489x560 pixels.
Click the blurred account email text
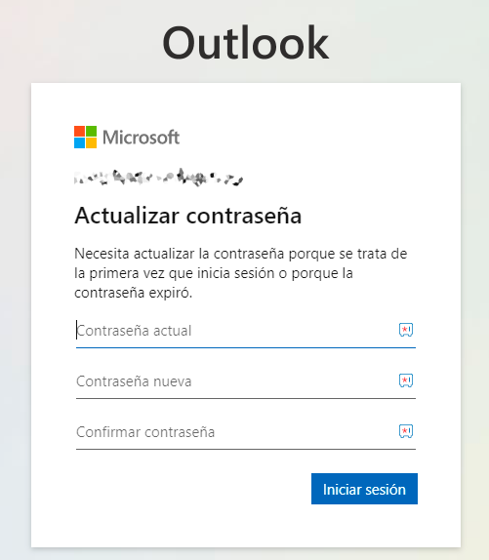coord(158,178)
